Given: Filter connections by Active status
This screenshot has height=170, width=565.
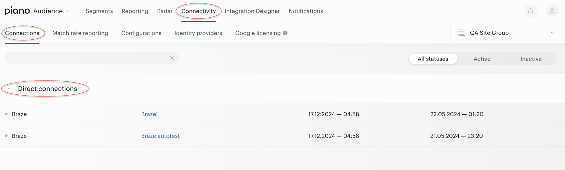Looking at the screenshot, I should pyautogui.click(x=482, y=59).
